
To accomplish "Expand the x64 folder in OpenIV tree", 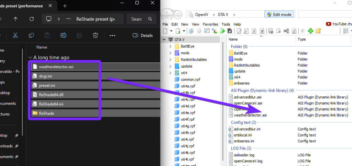I will click(x=170, y=73).
